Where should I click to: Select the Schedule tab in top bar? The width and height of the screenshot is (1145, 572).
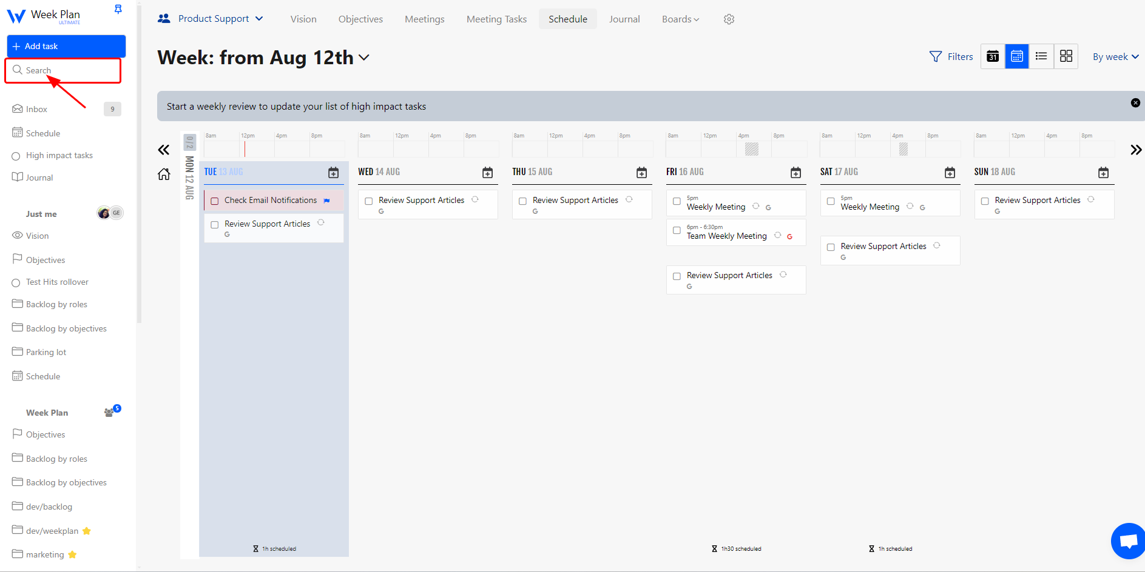(x=568, y=19)
